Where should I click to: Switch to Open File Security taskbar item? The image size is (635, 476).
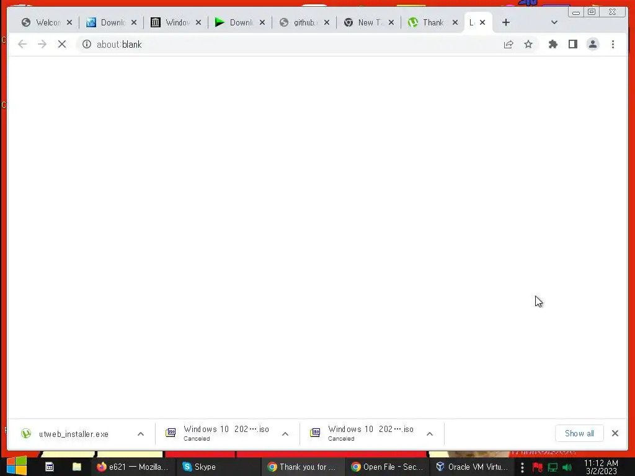click(387, 467)
